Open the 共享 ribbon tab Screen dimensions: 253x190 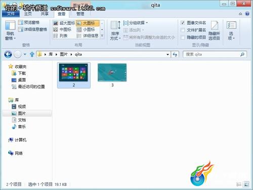click(45, 14)
